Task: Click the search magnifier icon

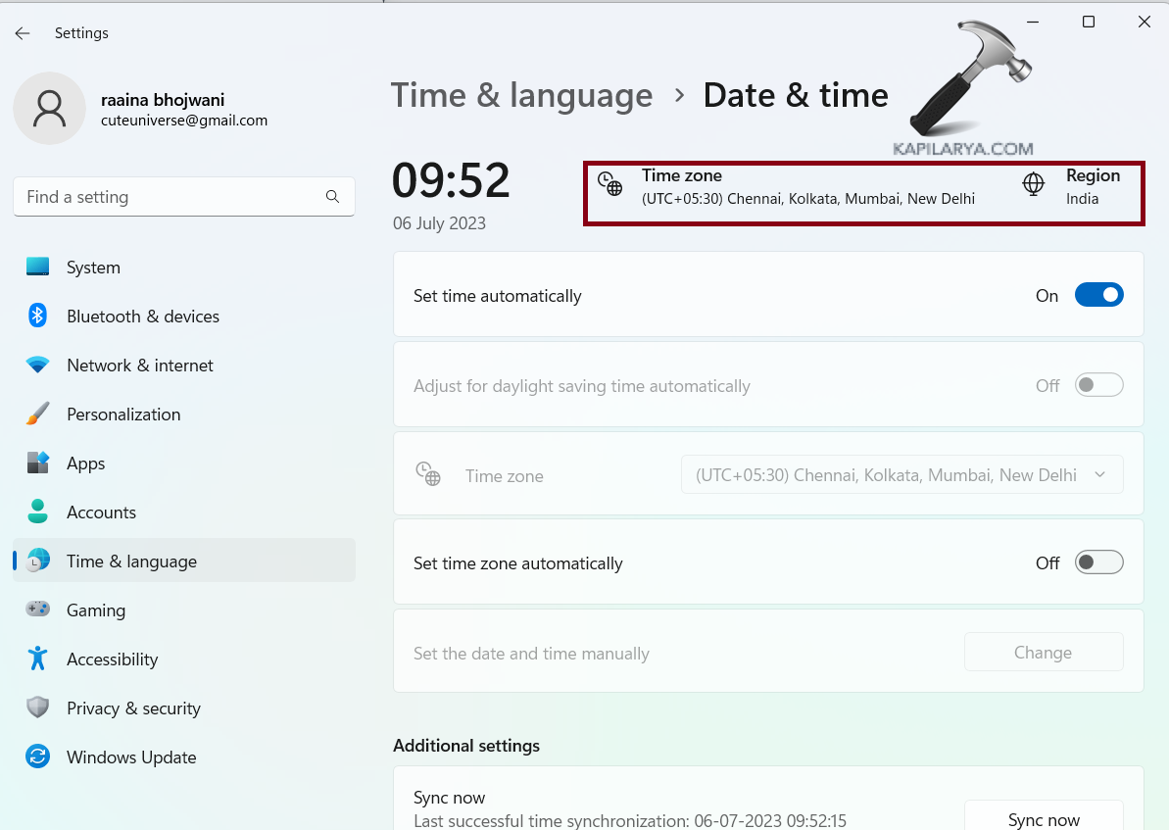Action: coord(332,197)
